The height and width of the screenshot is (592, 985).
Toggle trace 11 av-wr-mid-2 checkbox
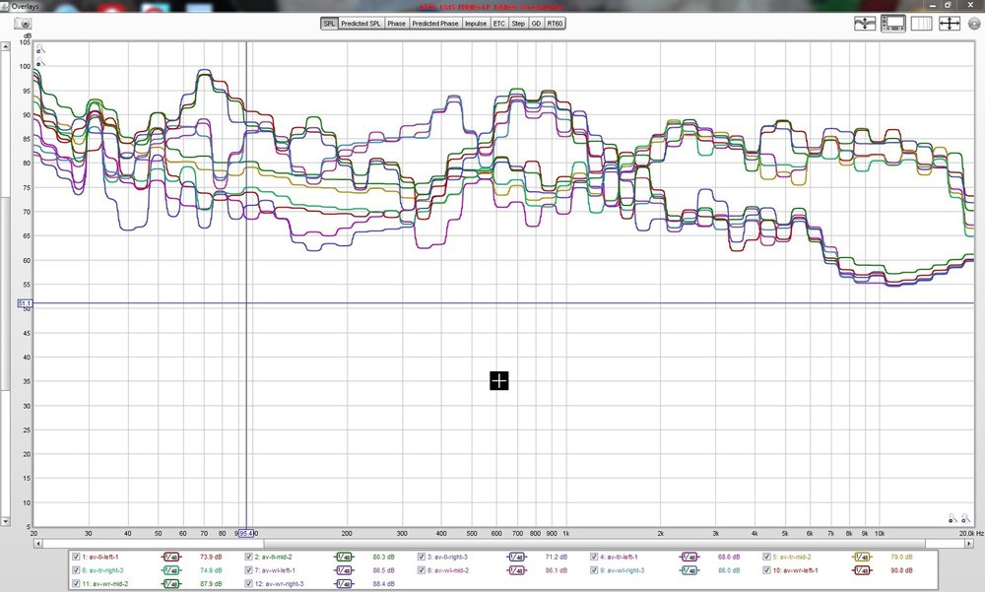point(76,584)
